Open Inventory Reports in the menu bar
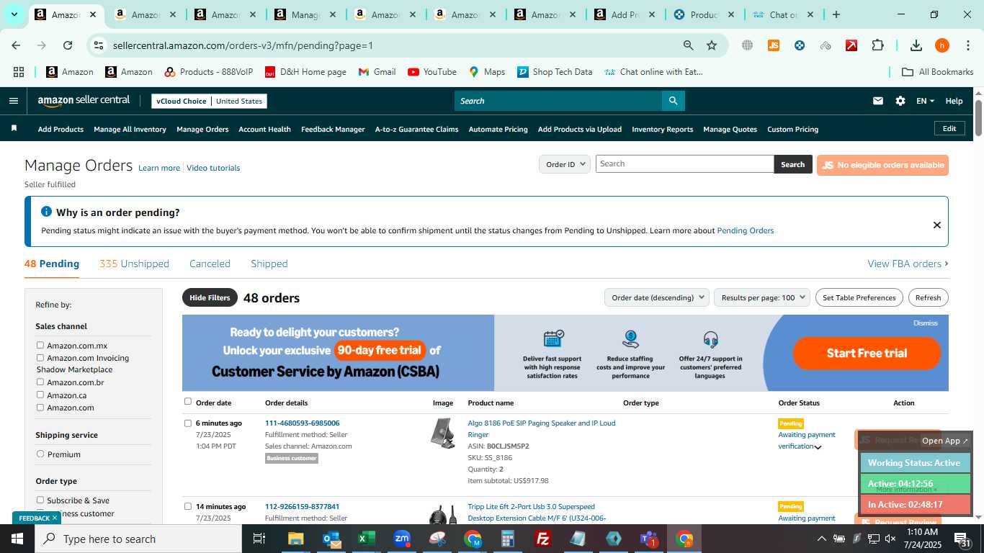 tap(662, 129)
